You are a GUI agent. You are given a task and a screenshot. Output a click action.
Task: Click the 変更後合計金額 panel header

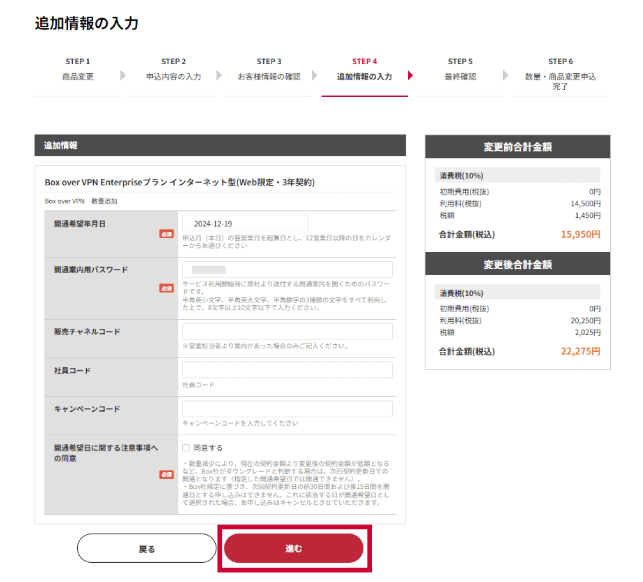518,264
